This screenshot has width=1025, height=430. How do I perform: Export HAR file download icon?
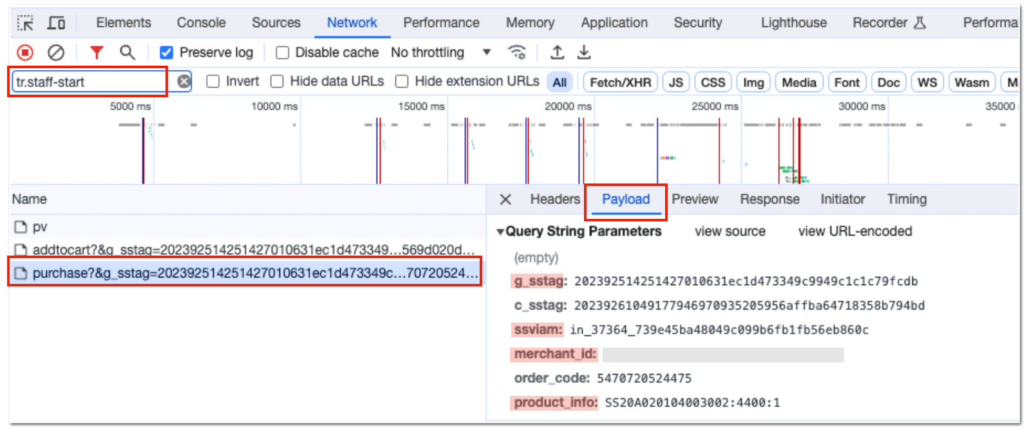point(584,52)
